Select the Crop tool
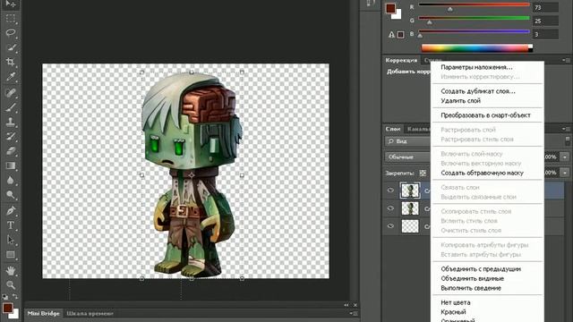Viewport: 573px width, 322px height. (x=10, y=62)
